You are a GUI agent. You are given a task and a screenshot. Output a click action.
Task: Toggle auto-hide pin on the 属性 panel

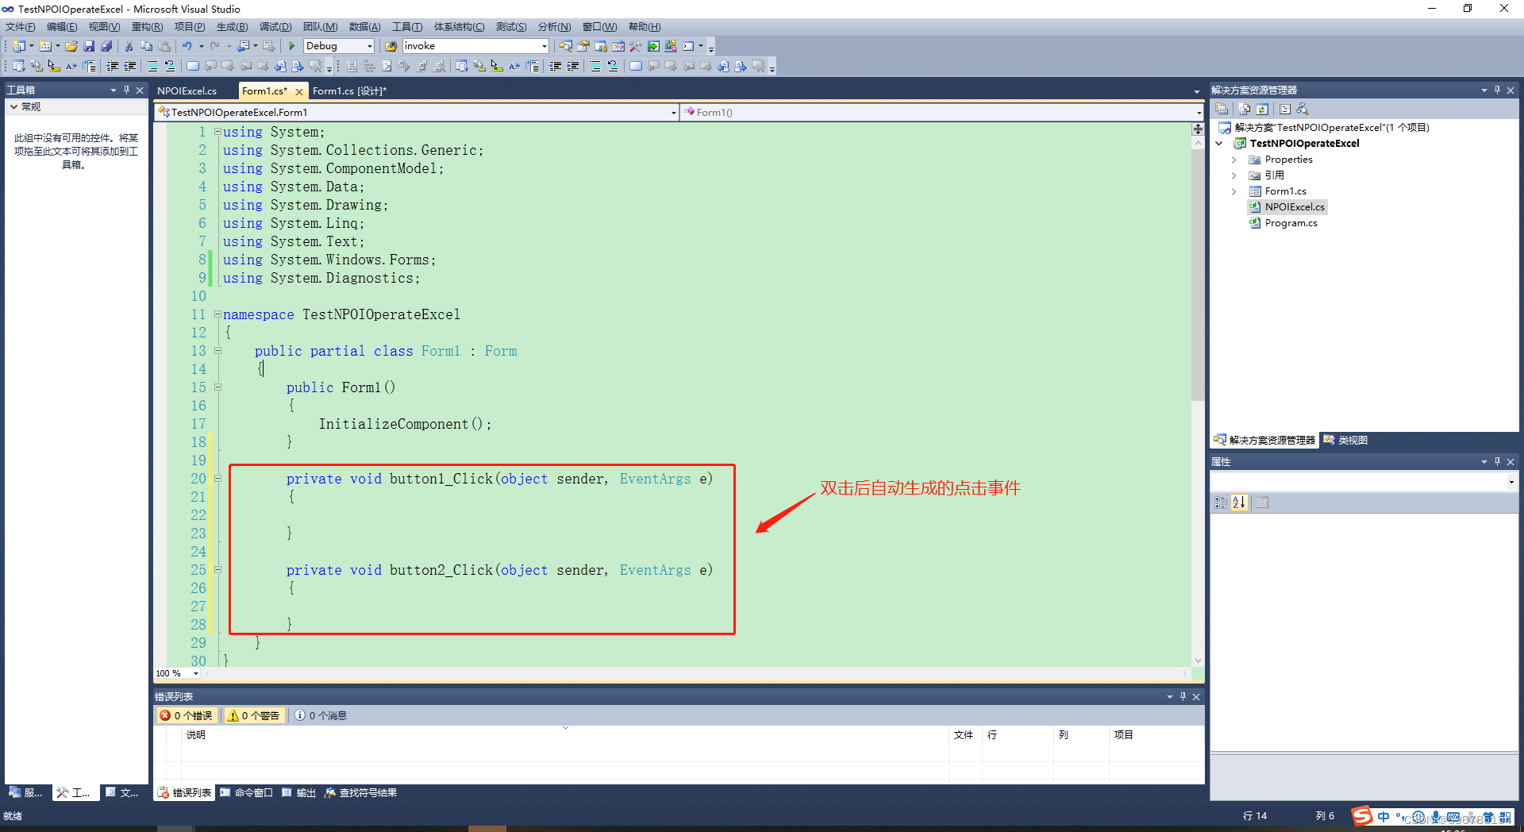coord(1497,461)
